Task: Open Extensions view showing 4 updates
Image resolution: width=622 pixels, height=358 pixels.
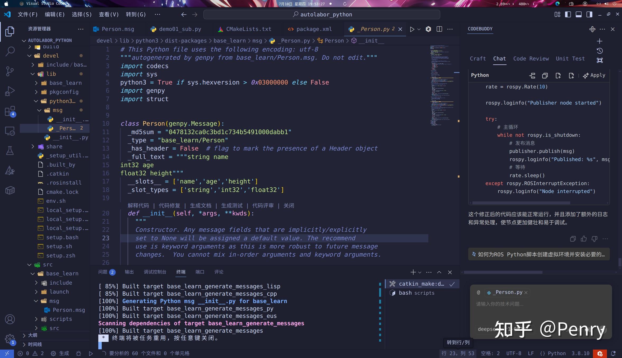Action: 10,111
